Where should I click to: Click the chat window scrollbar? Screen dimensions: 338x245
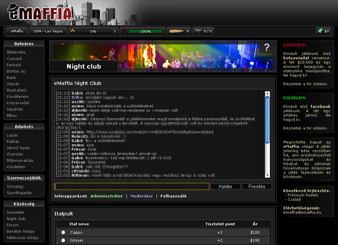267,121
